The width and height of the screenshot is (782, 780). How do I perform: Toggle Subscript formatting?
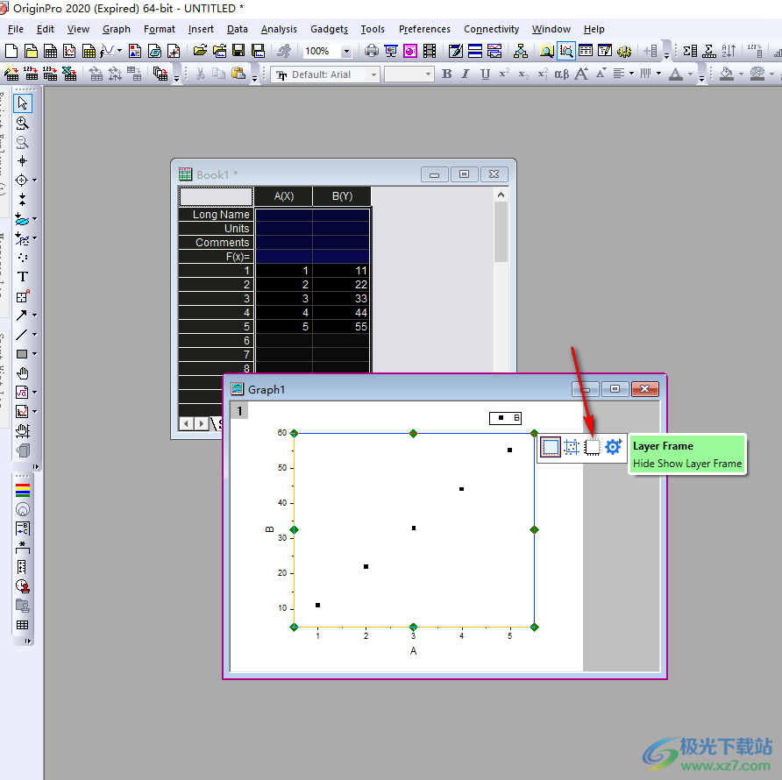click(x=523, y=74)
